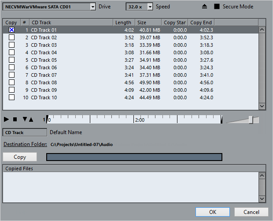The height and width of the screenshot is (221, 273).
Task: Check the copy box for CD Track 07
Action: pos(11,75)
